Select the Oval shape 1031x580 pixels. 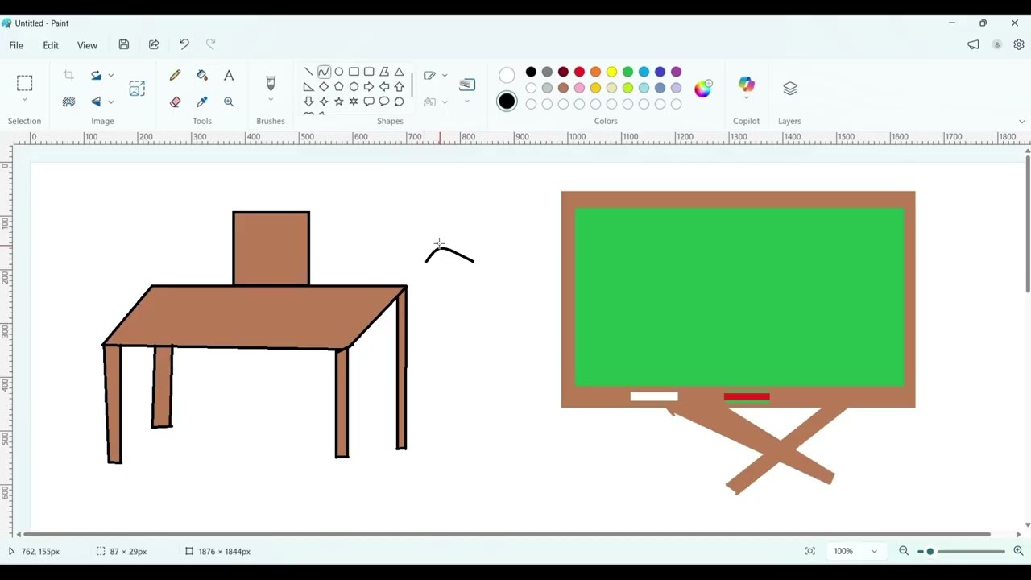(x=339, y=72)
